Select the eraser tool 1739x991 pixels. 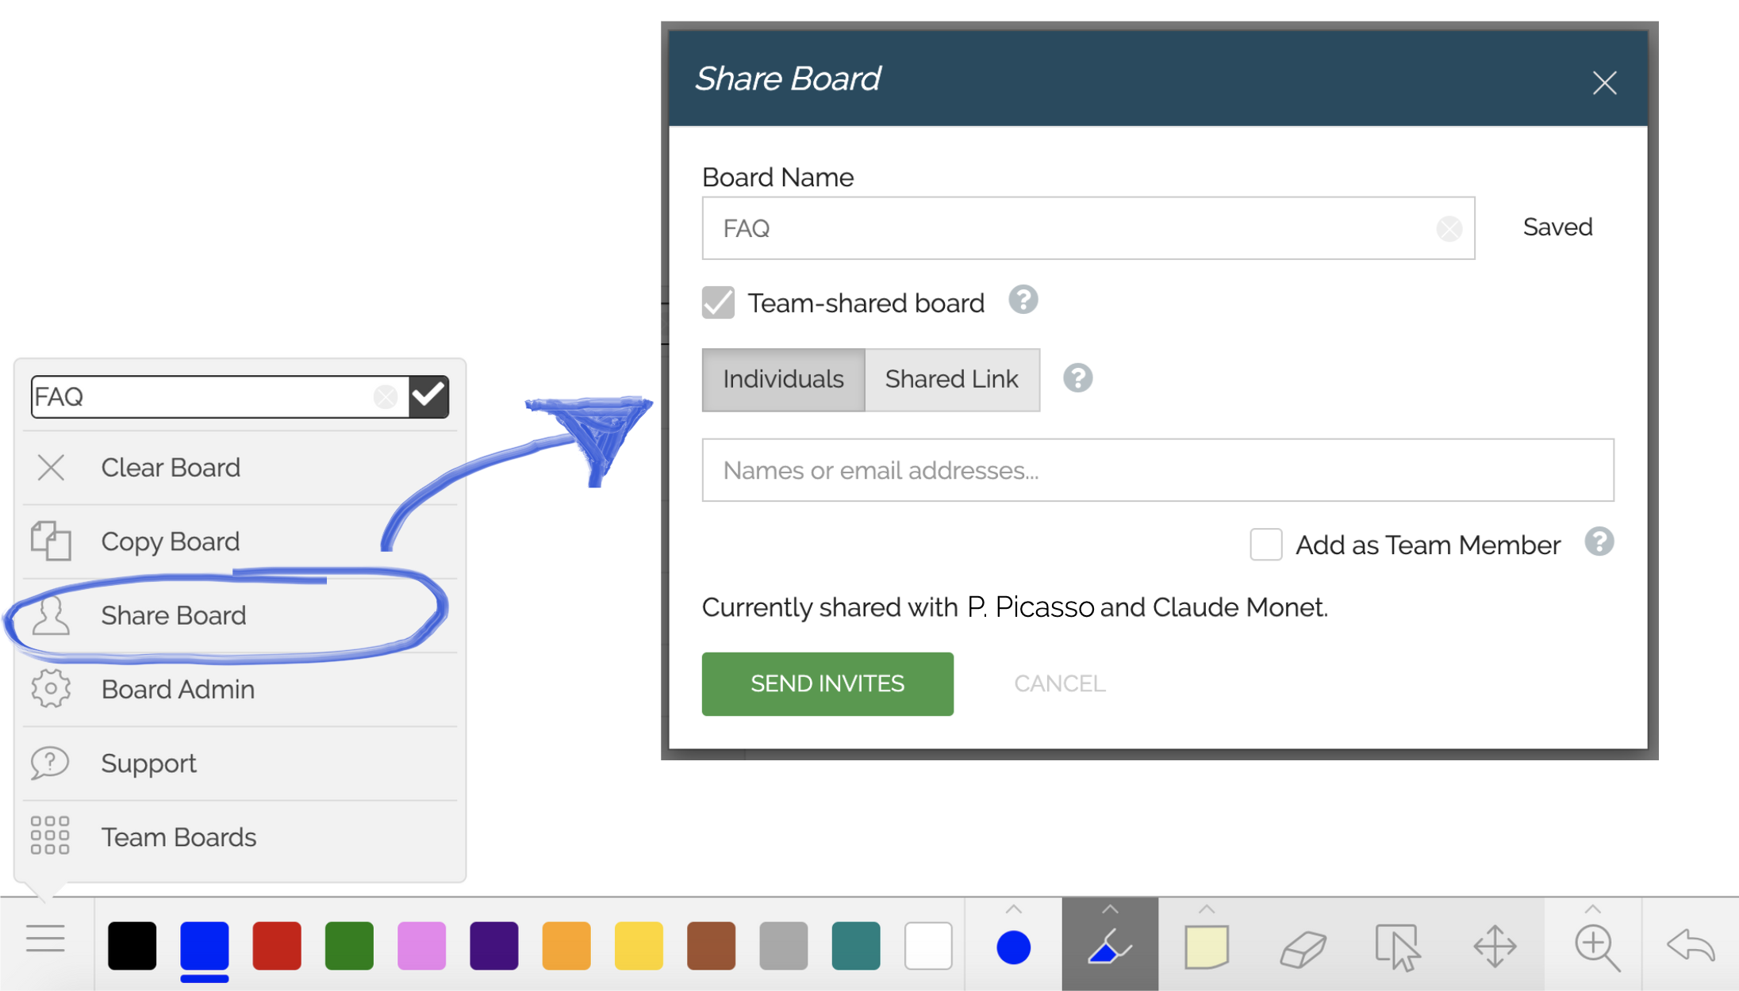pos(1302,947)
